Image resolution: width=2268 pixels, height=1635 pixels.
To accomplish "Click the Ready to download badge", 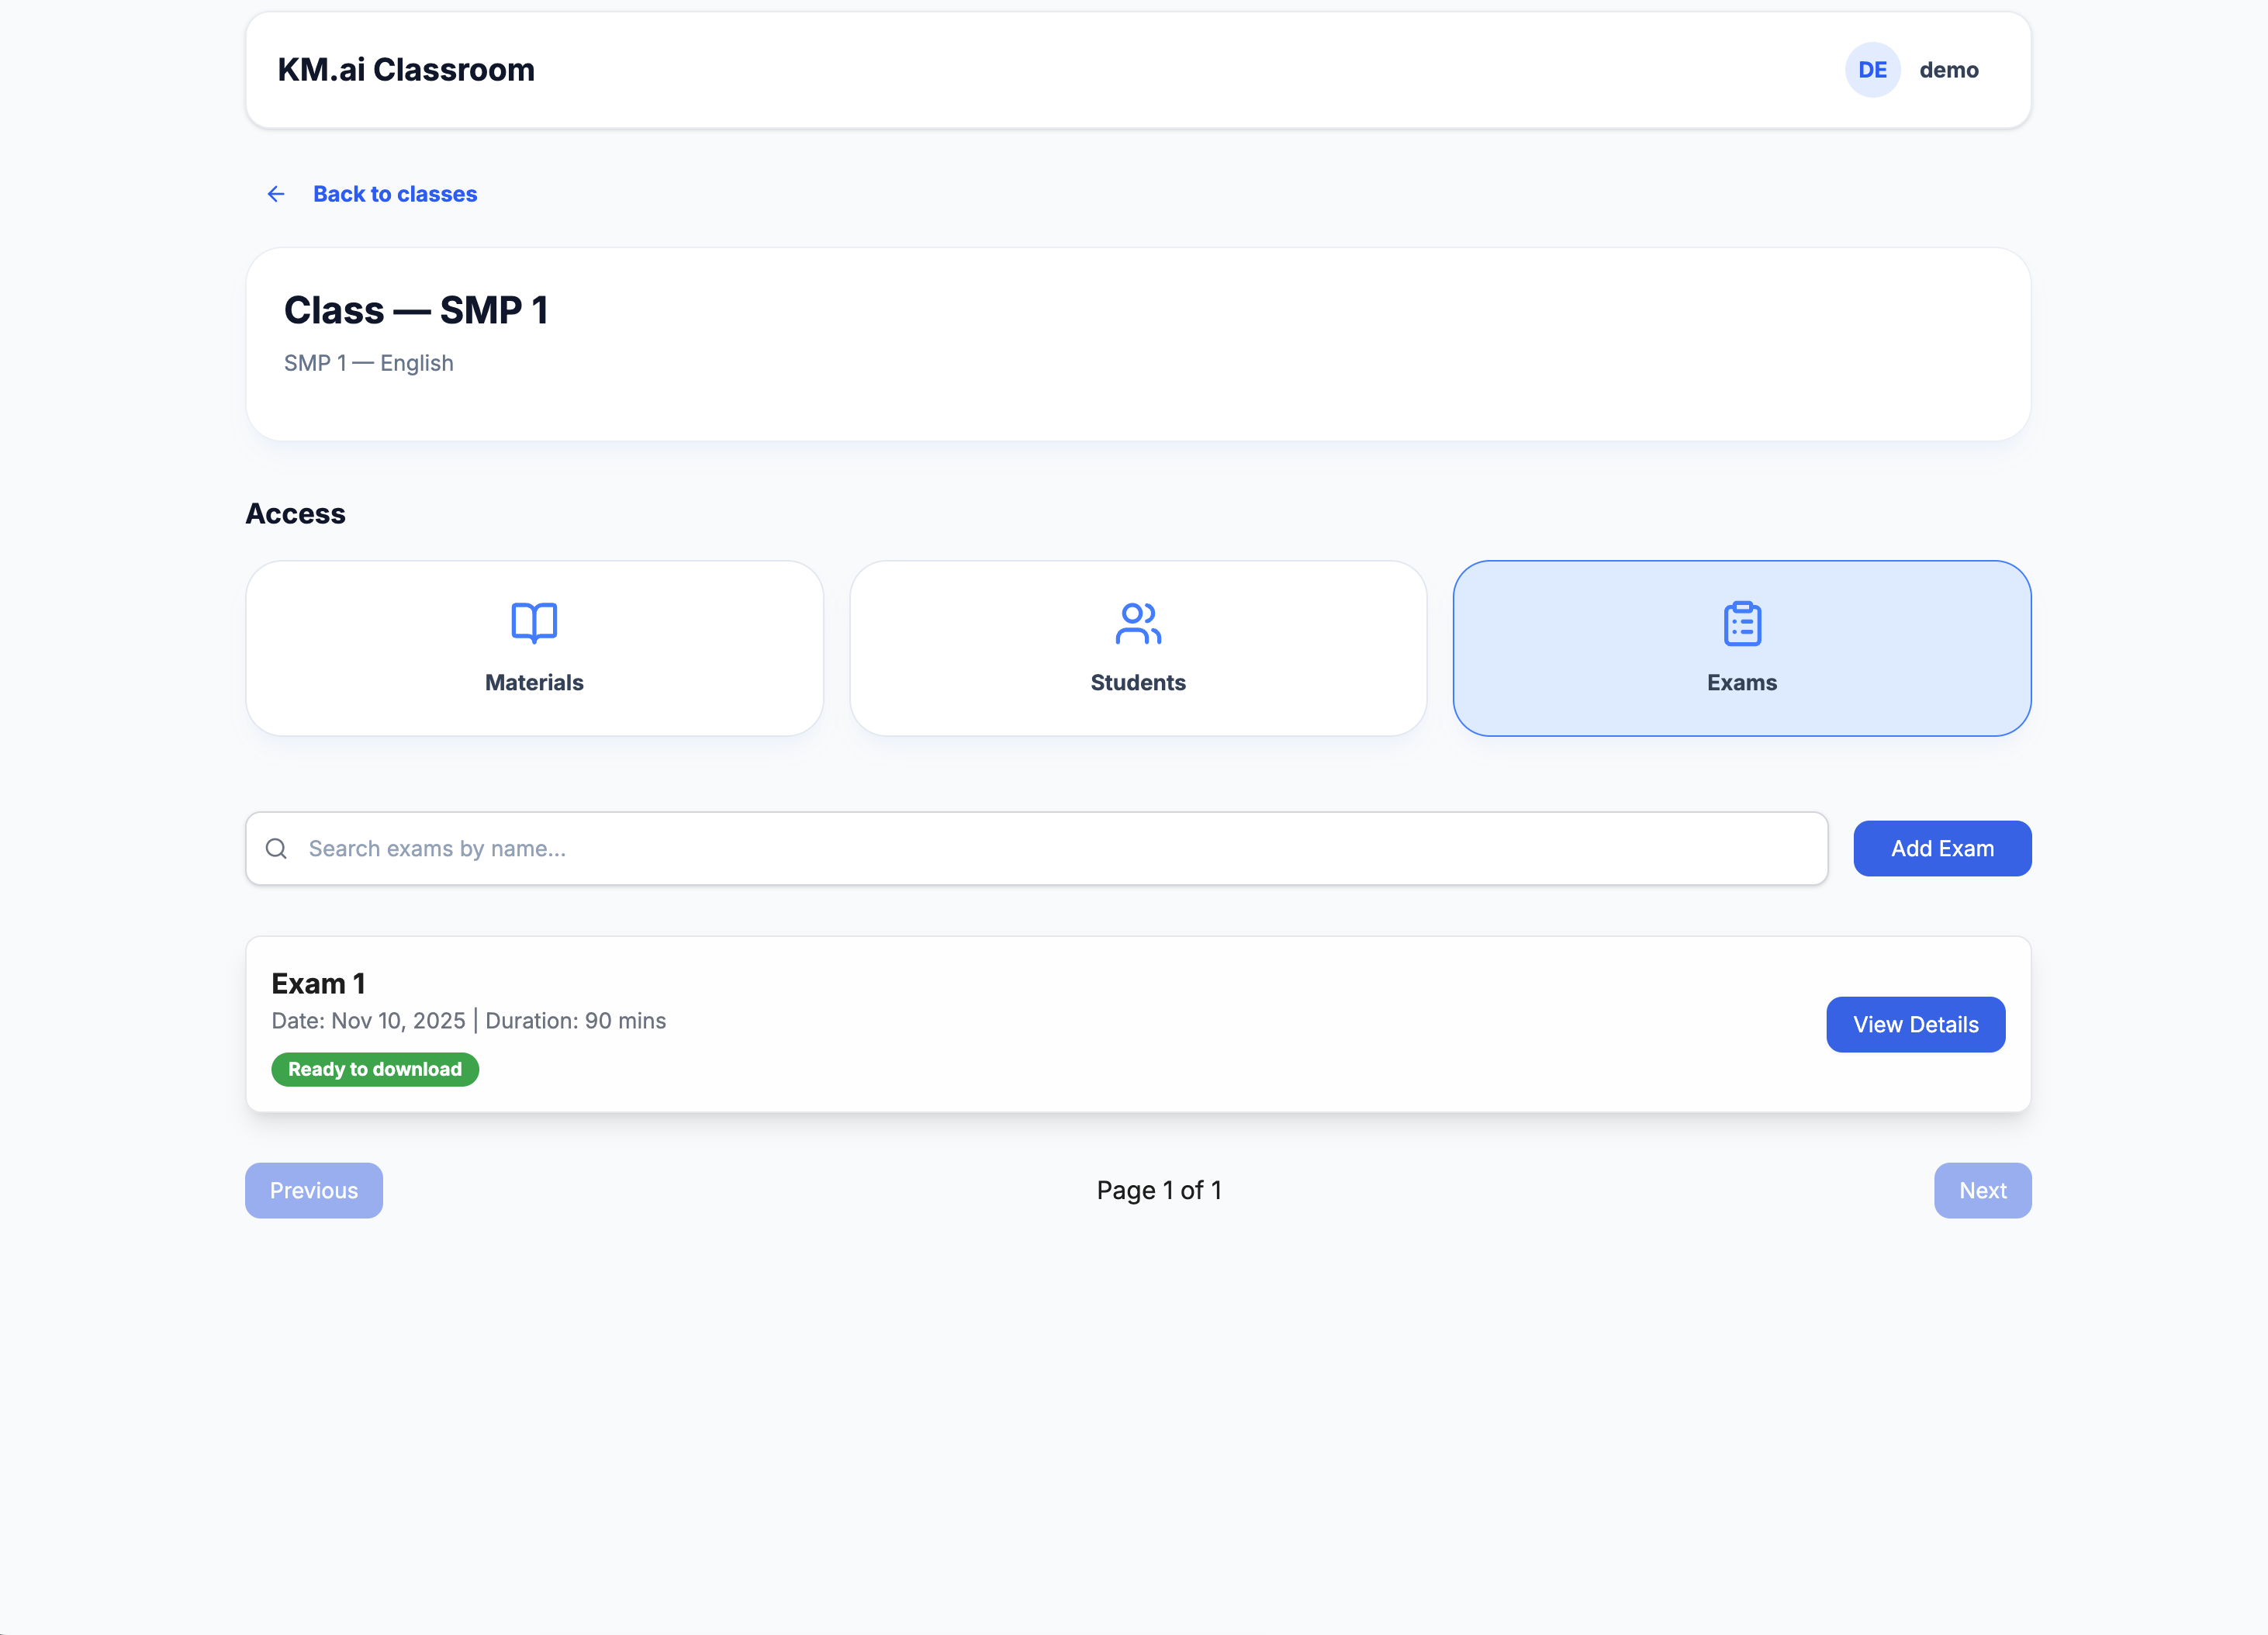I will click(x=375, y=1069).
